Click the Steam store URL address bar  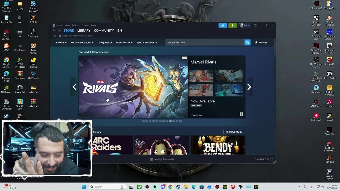[77, 36]
